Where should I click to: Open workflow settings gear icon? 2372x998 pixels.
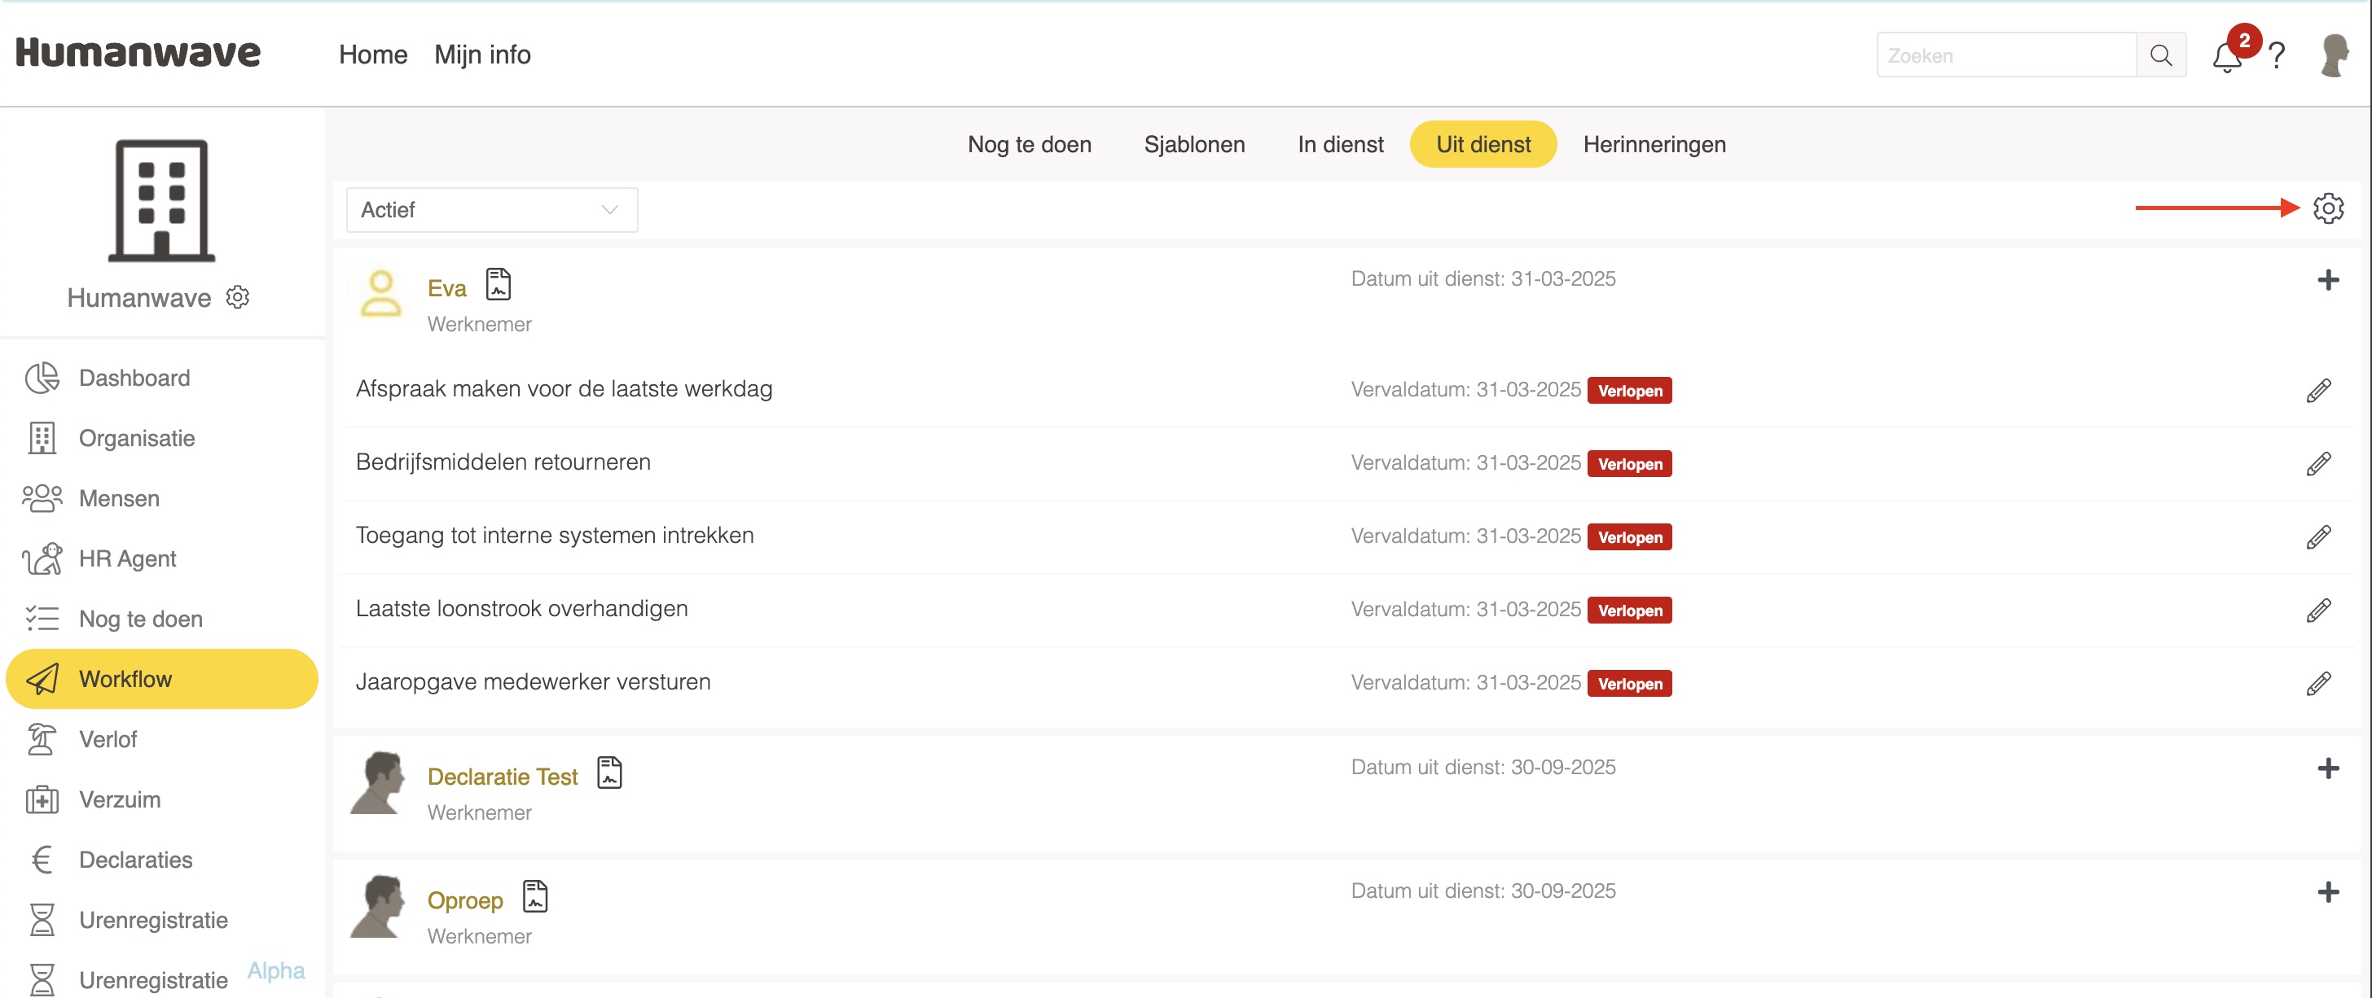click(x=2328, y=208)
